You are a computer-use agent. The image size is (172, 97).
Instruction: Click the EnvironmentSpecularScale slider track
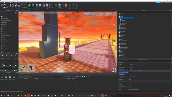coord(151,73)
